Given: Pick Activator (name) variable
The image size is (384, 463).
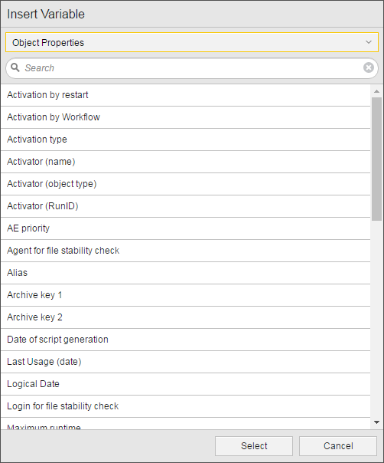Looking at the screenshot, I should 185,162.
